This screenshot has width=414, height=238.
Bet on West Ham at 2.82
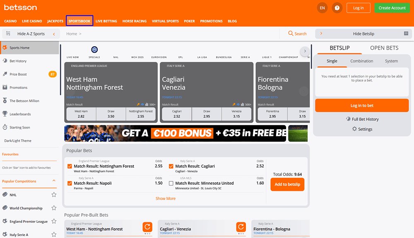click(81, 114)
